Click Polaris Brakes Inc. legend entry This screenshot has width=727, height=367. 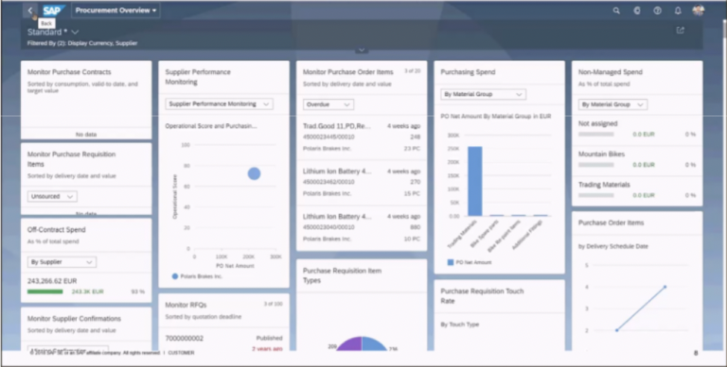(197, 276)
